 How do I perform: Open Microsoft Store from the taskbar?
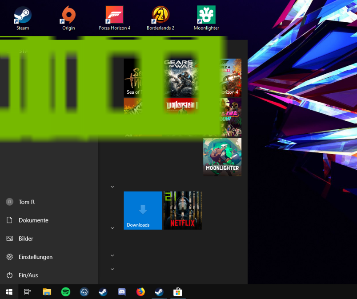(178, 292)
